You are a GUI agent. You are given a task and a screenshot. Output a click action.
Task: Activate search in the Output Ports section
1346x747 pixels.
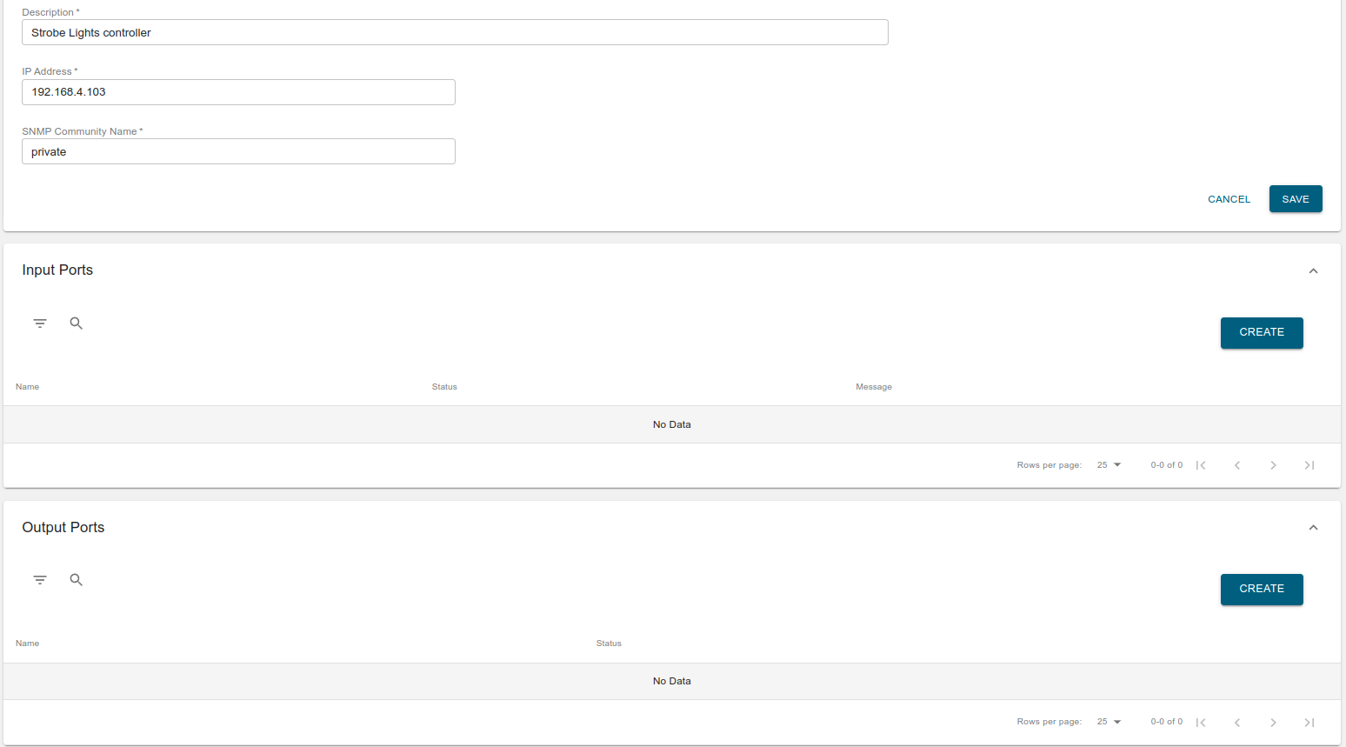click(77, 579)
